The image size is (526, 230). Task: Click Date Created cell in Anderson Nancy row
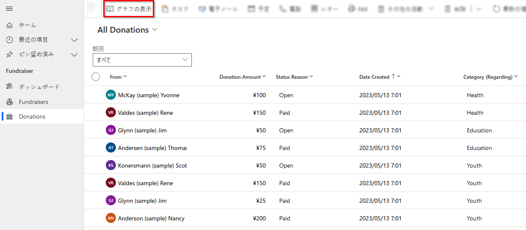[380, 218]
